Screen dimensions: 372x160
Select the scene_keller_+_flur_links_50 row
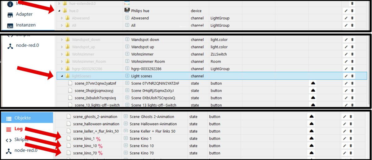pyautogui.click(x=96, y=131)
